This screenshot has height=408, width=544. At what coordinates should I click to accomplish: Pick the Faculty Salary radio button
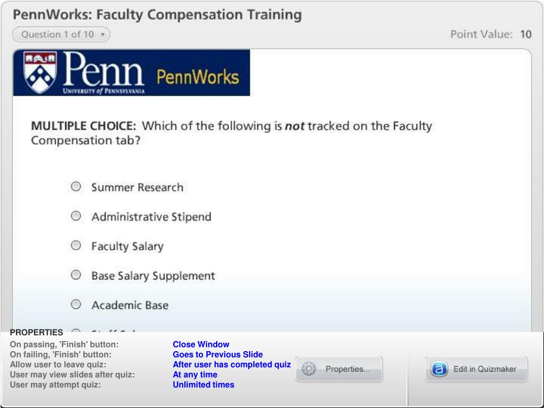coord(76,245)
